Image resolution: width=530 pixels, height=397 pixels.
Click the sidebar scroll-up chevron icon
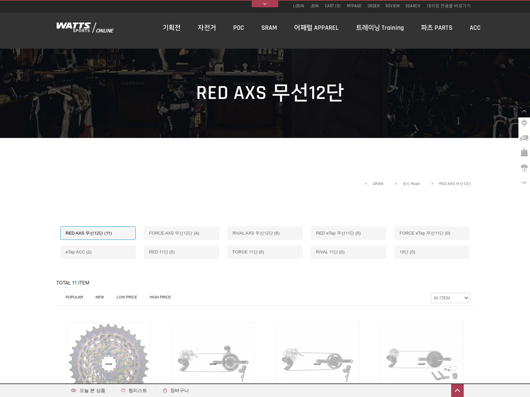point(524,111)
